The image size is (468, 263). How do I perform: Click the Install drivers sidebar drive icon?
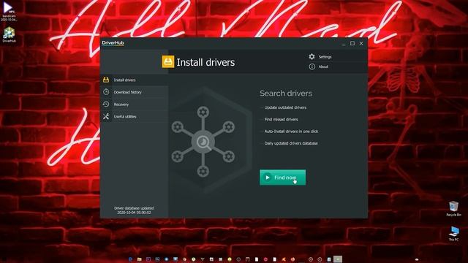coord(106,80)
